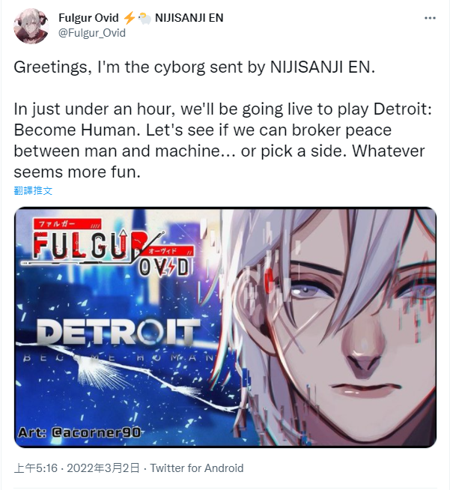The height and width of the screenshot is (490, 450).
Task: Click the Fulgur Ovid logo in the image
Action: pyautogui.click(x=108, y=249)
